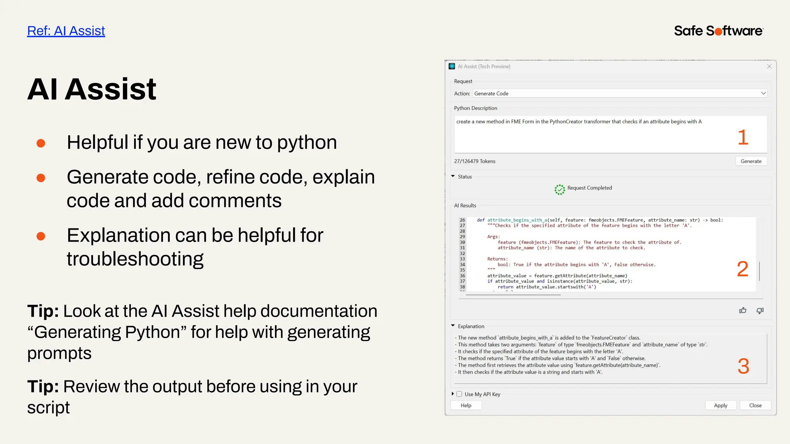Click code line 36 'attribute_value = feature.getAttribute'
This screenshot has width=790, height=444.
[x=557, y=276]
